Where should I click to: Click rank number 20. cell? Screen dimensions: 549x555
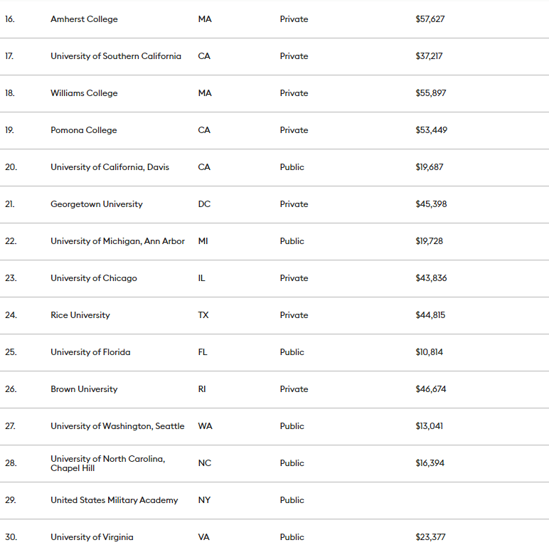(x=11, y=167)
